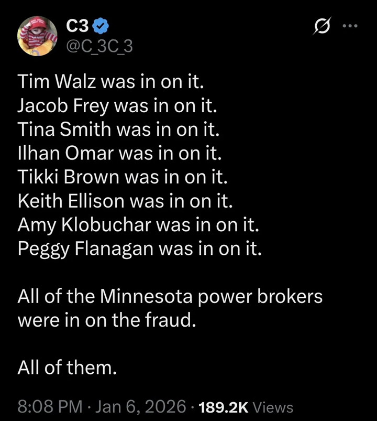Click the "Minnesota power brokers" sentence
Image resolution: width=377 pixels, height=421 pixels.
(x=170, y=297)
